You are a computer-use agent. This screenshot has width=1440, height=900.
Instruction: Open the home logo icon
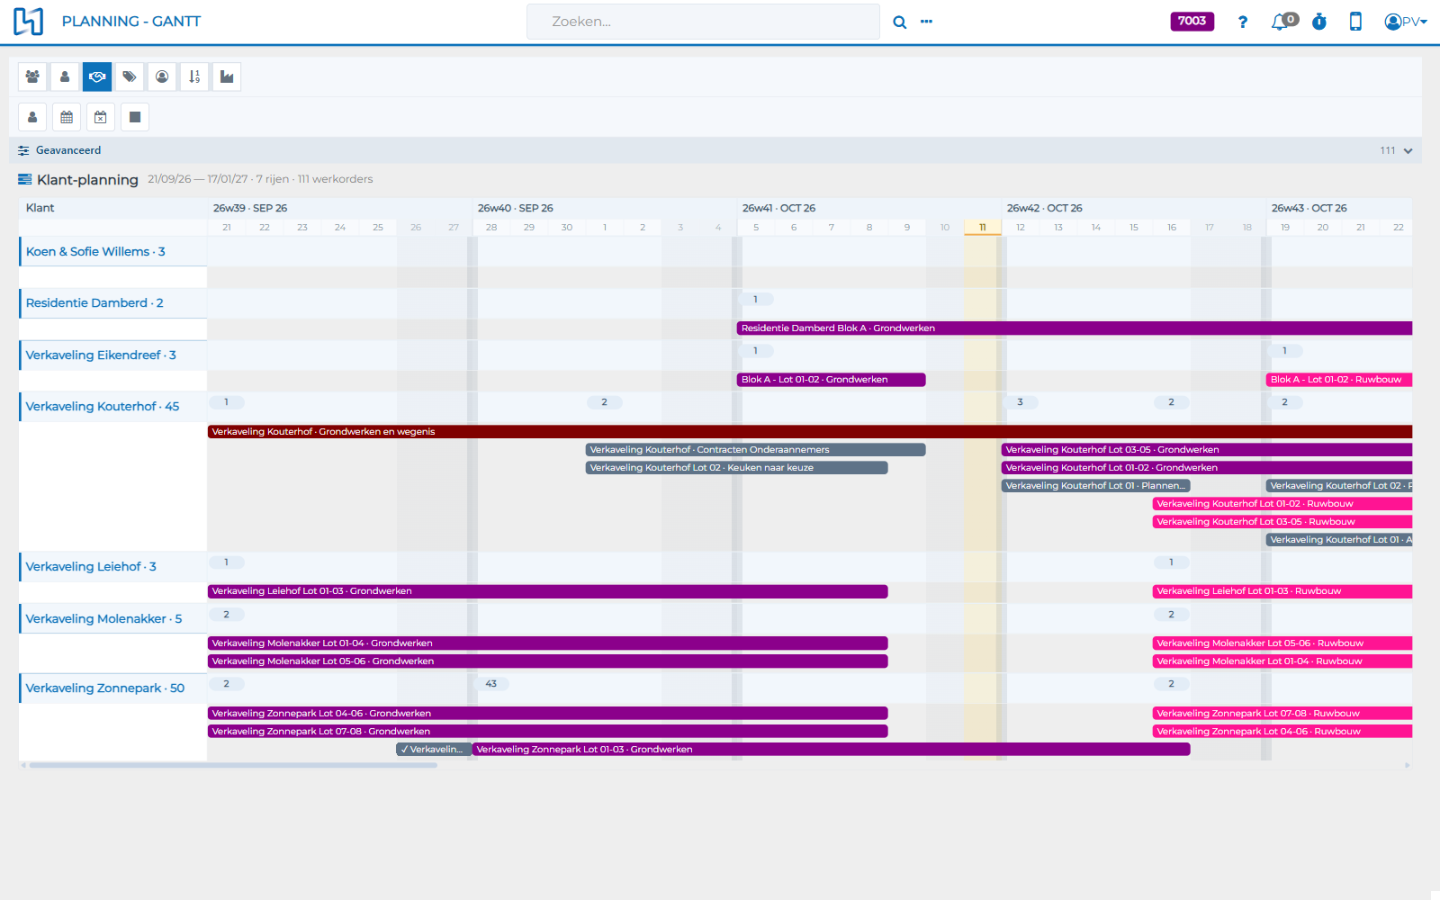[x=28, y=22]
